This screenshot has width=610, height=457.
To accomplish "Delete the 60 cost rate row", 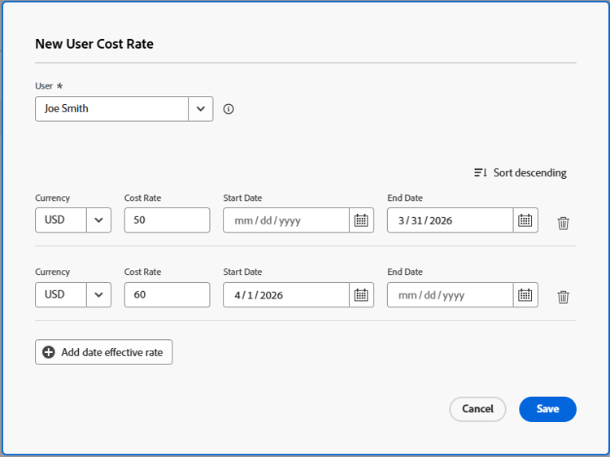I will click(563, 297).
